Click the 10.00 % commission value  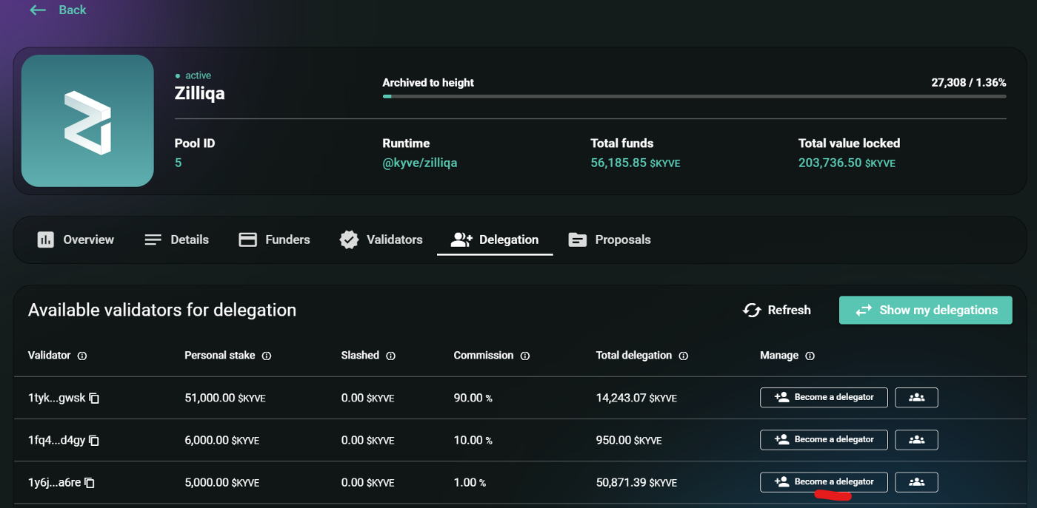tap(473, 440)
